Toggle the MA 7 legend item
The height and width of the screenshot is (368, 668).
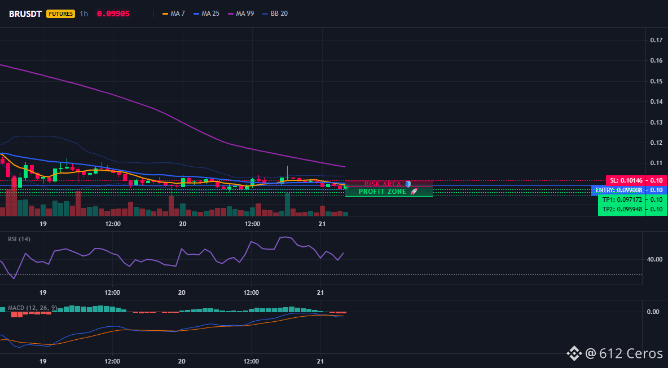(x=174, y=14)
